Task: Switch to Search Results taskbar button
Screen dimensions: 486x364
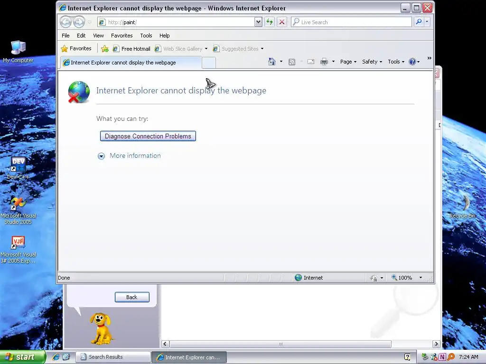Action: pyautogui.click(x=113, y=357)
